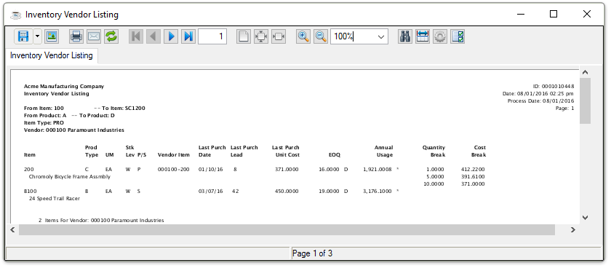The height and width of the screenshot is (268, 611).
Task: Click annual usage 3,176.1000
Action: [378, 191]
